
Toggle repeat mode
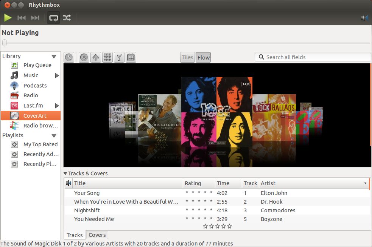point(53,18)
